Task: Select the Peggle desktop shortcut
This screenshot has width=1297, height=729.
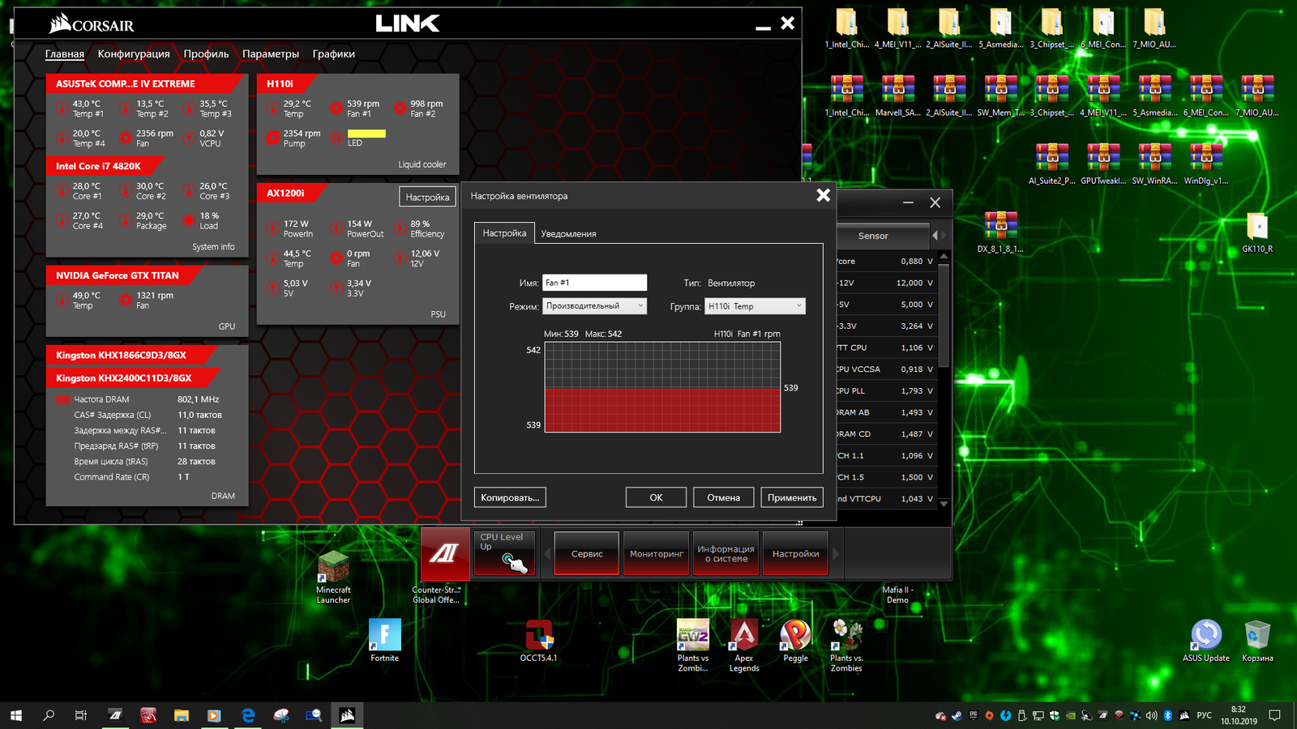Action: pos(795,641)
